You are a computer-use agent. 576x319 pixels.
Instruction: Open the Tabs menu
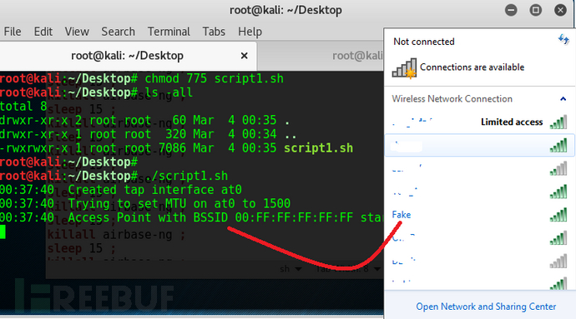pos(214,32)
